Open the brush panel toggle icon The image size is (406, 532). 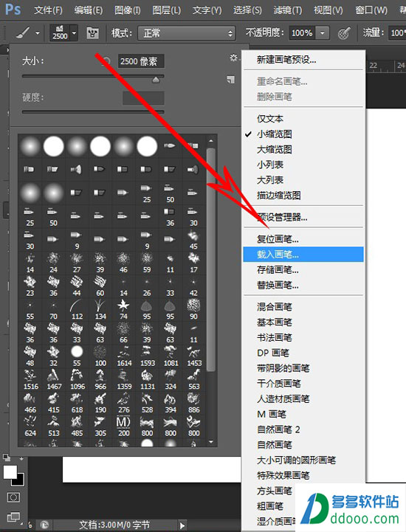coord(93,33)
